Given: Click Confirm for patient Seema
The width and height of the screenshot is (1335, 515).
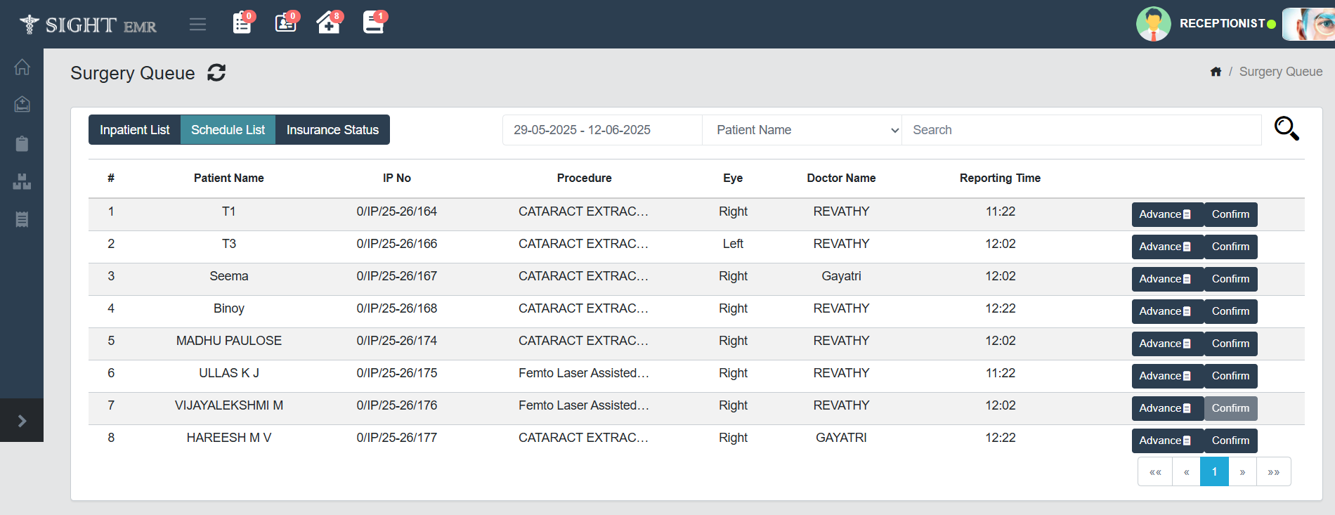Looking at the screenshot, I should pyautogui.click(x=1230, y=279).
